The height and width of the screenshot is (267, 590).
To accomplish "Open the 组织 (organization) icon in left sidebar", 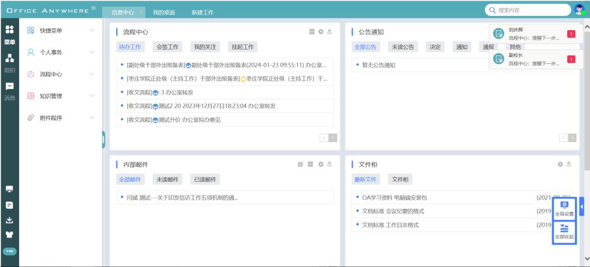I will click(9, 61).
